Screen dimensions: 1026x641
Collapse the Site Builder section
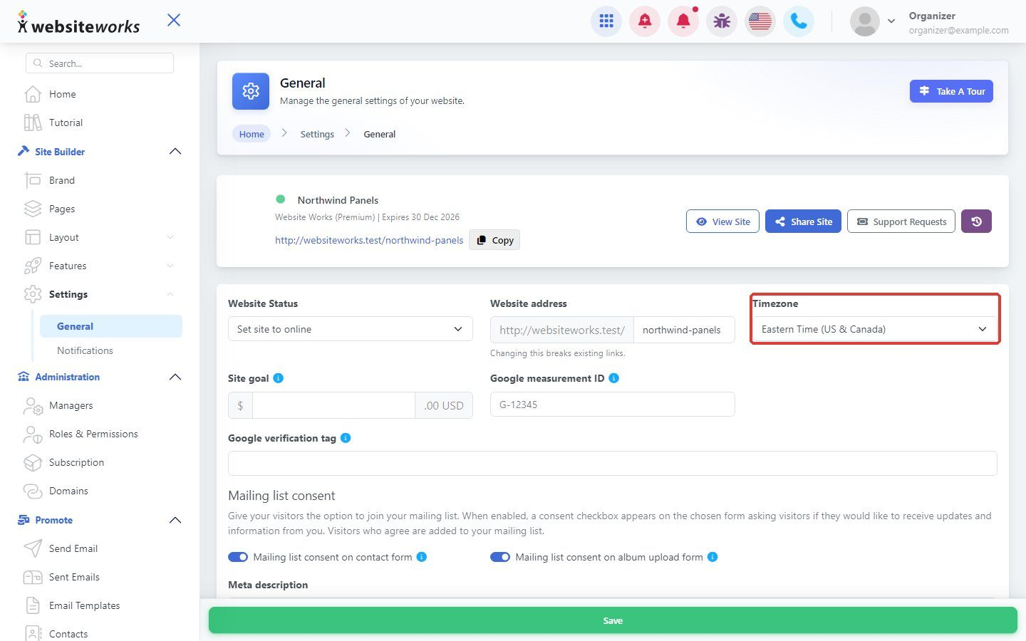pos(175,152)
